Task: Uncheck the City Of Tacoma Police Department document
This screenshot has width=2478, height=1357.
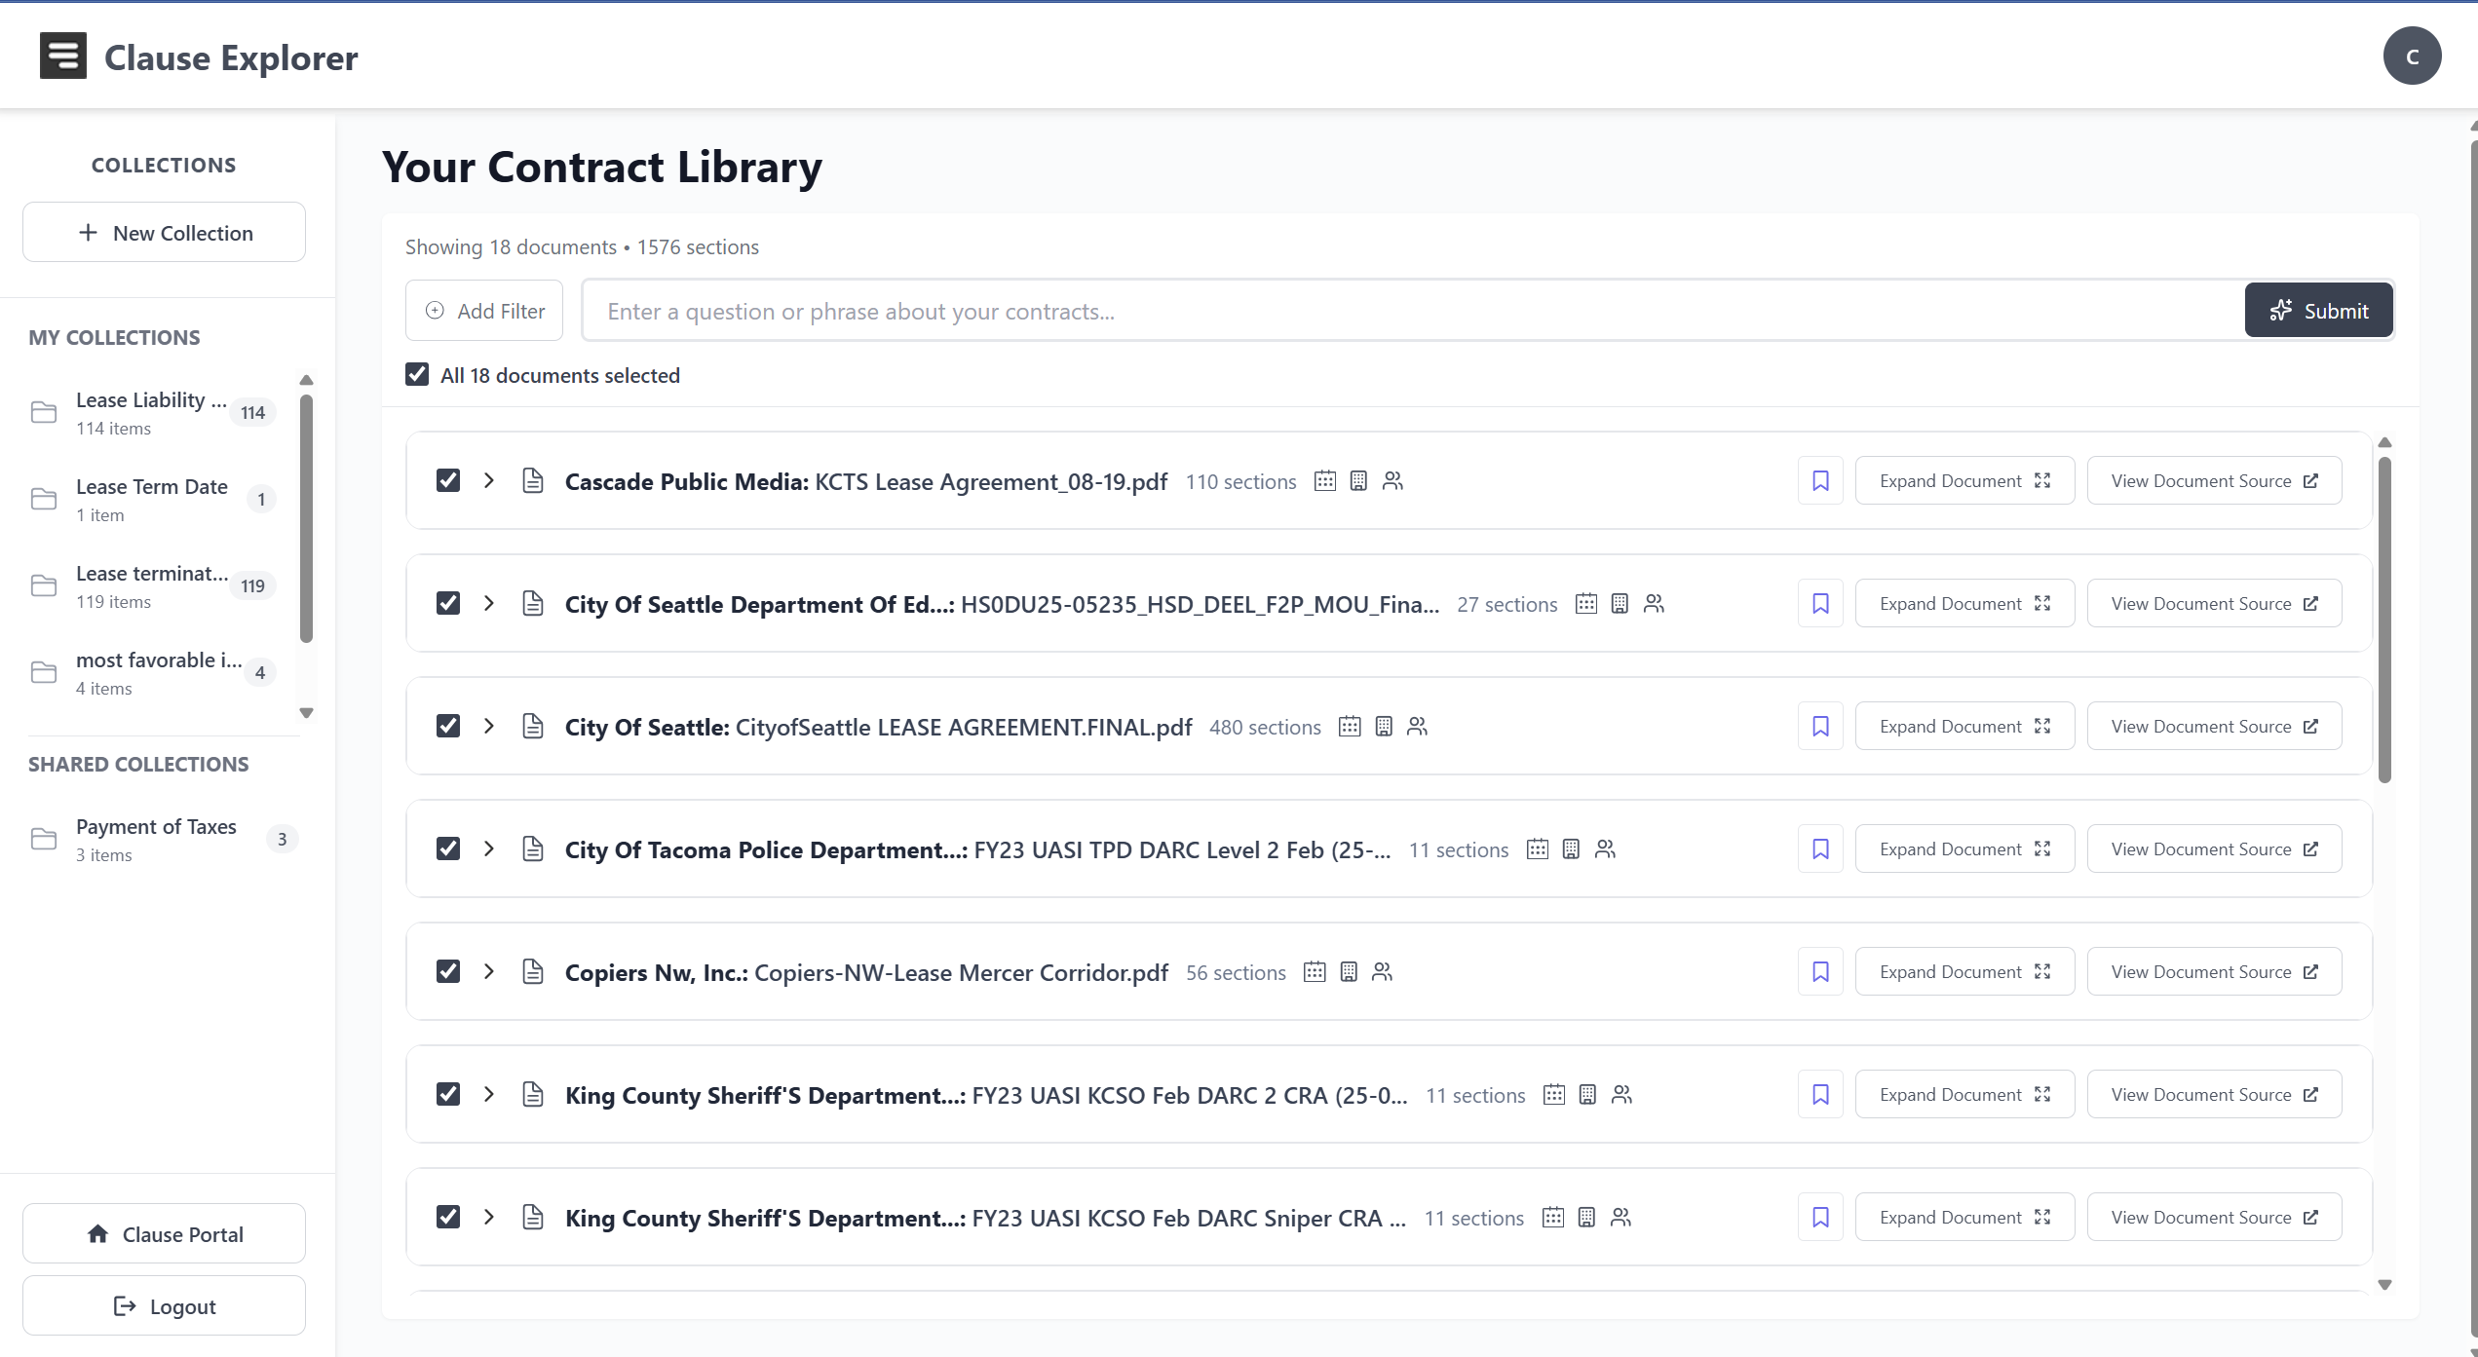Action: tap(448, 848)
